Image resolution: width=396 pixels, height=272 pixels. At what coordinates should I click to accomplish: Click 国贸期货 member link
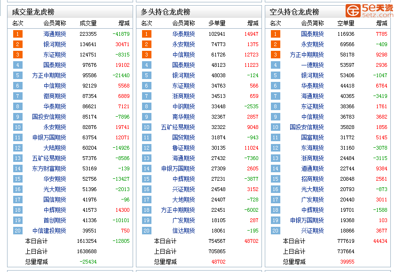pos(183,137)
